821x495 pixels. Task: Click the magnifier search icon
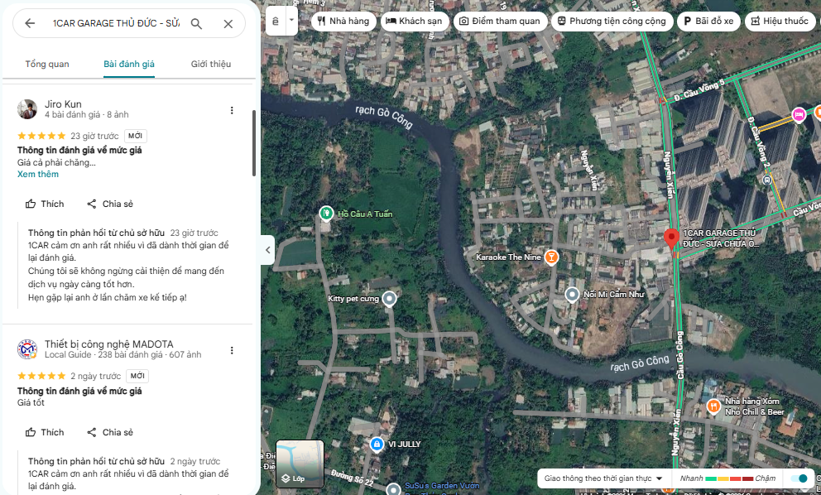pyautogui.click(x=196, y=23)
